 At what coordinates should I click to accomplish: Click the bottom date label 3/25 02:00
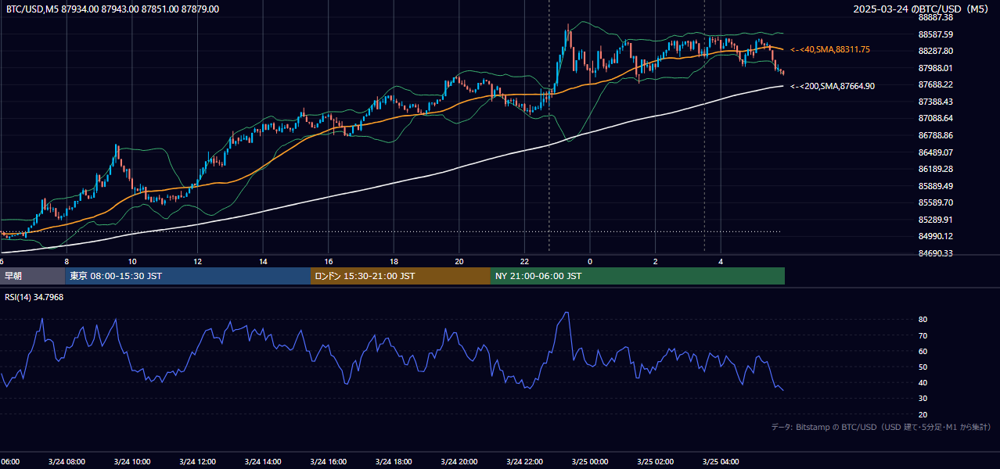(655, 462)
